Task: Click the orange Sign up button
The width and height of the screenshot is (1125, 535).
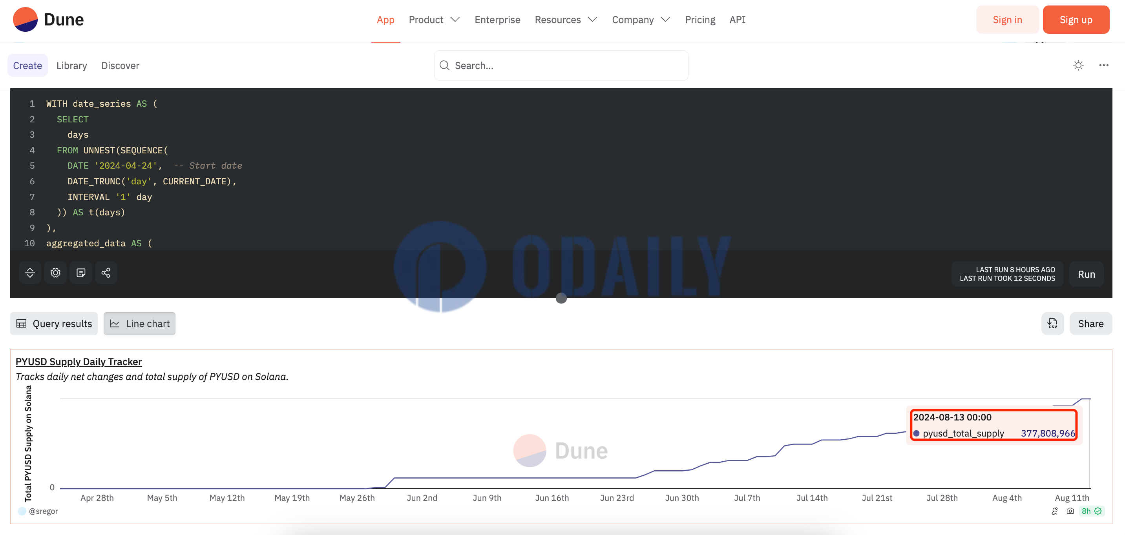Action: [1076, 20]
